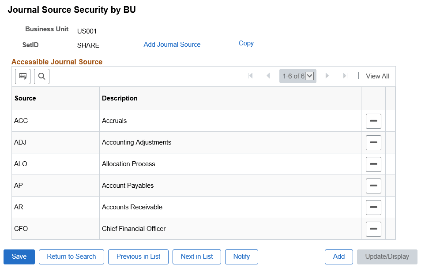Screen dimensions: 425x275
Task: Remove the CFO Chief Financial Officer row
Action: click(373, 229)
